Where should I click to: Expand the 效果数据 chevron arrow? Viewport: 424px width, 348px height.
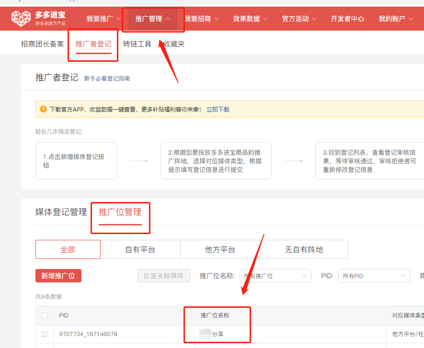click(x=265, y=19)
